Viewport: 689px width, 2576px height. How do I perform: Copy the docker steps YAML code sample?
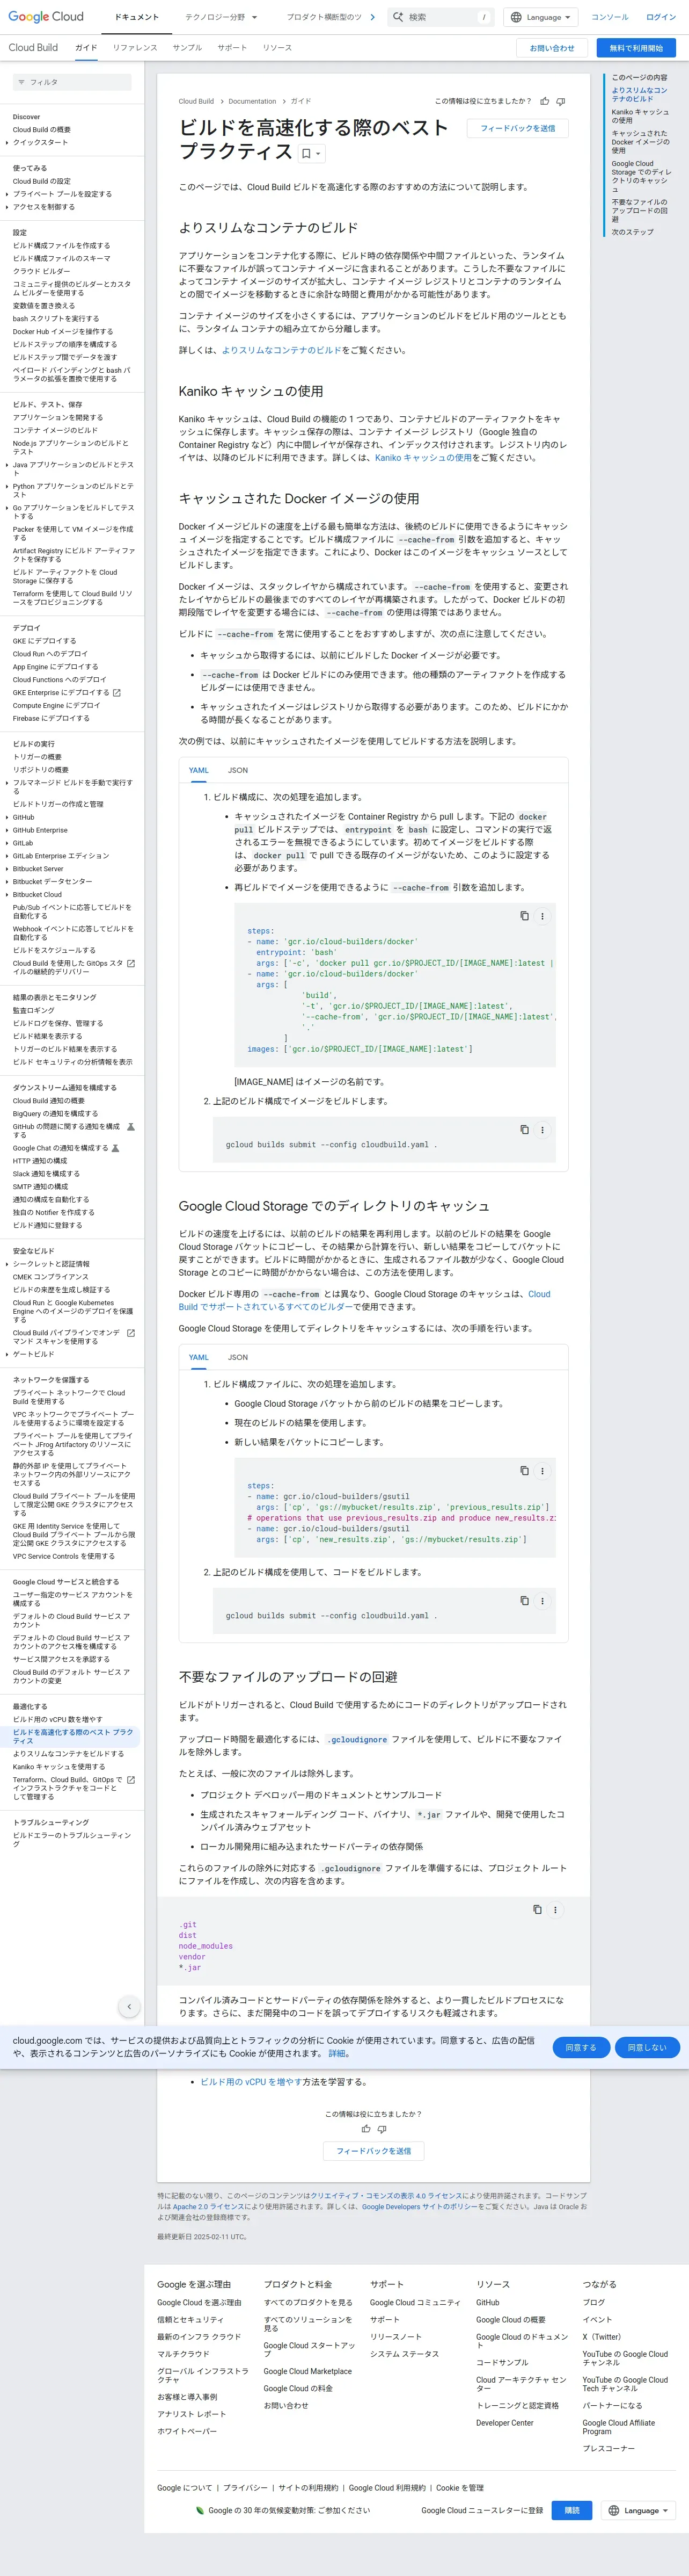pos(524,916)
